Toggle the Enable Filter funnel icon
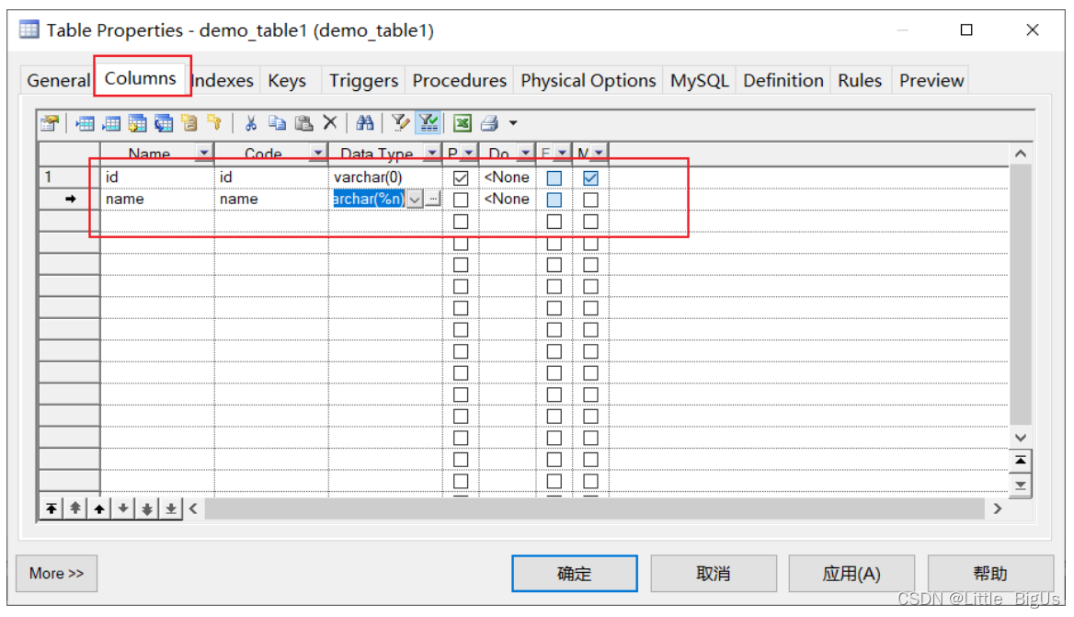This screenshot has height=617, width=1074. coord(428,123)
